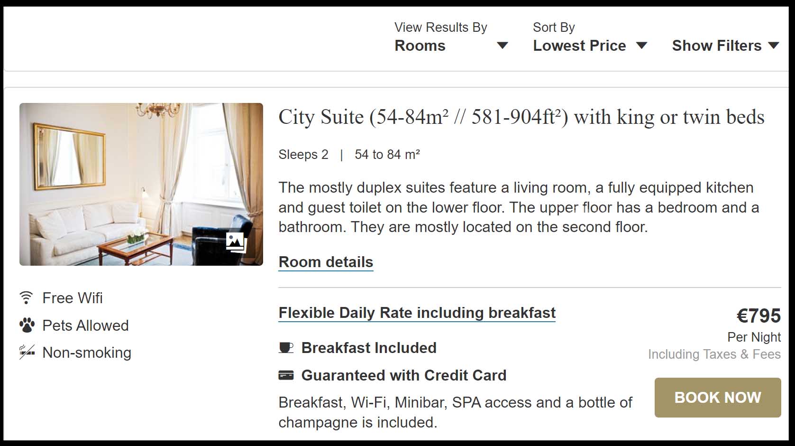Open the View Results By Rooms dropdown
Viewport: 795px width, 446px height.
[451, 46]
